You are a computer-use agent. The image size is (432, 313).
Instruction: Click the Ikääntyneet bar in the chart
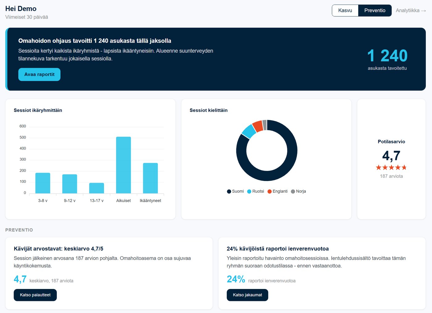coord(150,178)
